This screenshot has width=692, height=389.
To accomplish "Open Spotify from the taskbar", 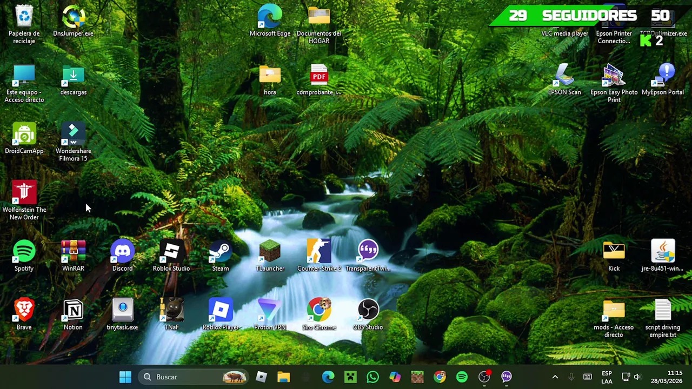I will [462, 377].
